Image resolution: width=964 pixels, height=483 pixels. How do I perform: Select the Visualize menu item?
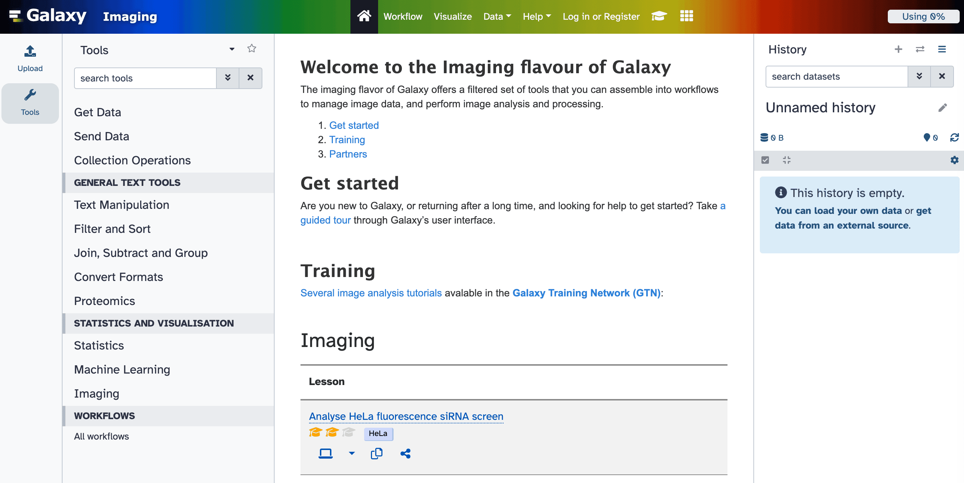pos(453,17)
